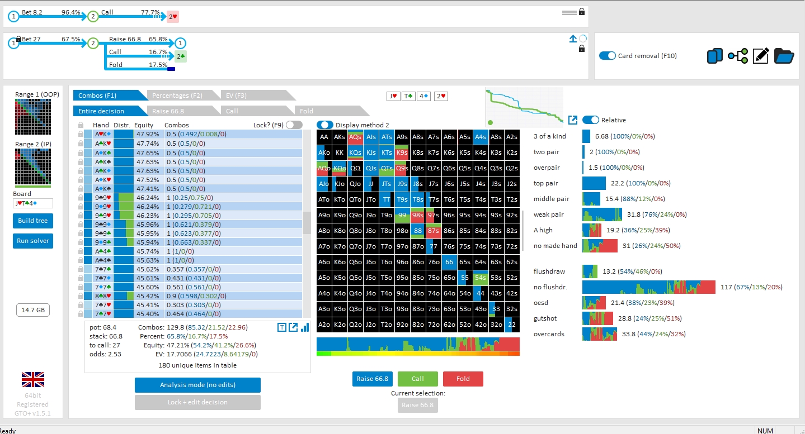Viewport: 805px width, 434px height.
Task: Click the player 1 node after Raise 66.8
Action: point(180,43)
